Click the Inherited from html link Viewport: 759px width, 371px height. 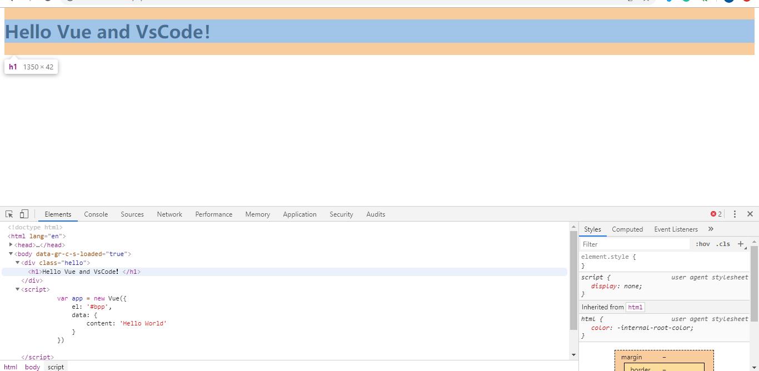click(635, 307)
